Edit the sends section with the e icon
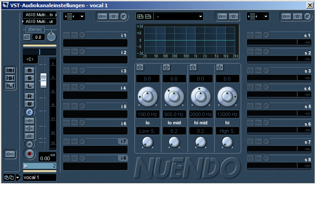315x207 pixels. [307, 17]
